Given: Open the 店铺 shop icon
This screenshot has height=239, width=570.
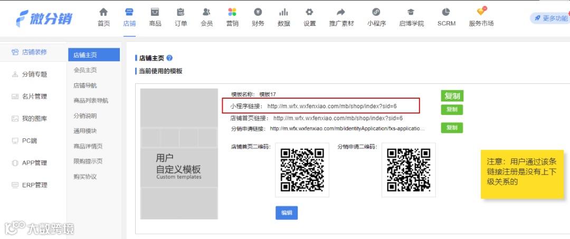Looking at the screenshot, I should pyautogui.click(x=129, y=12).
